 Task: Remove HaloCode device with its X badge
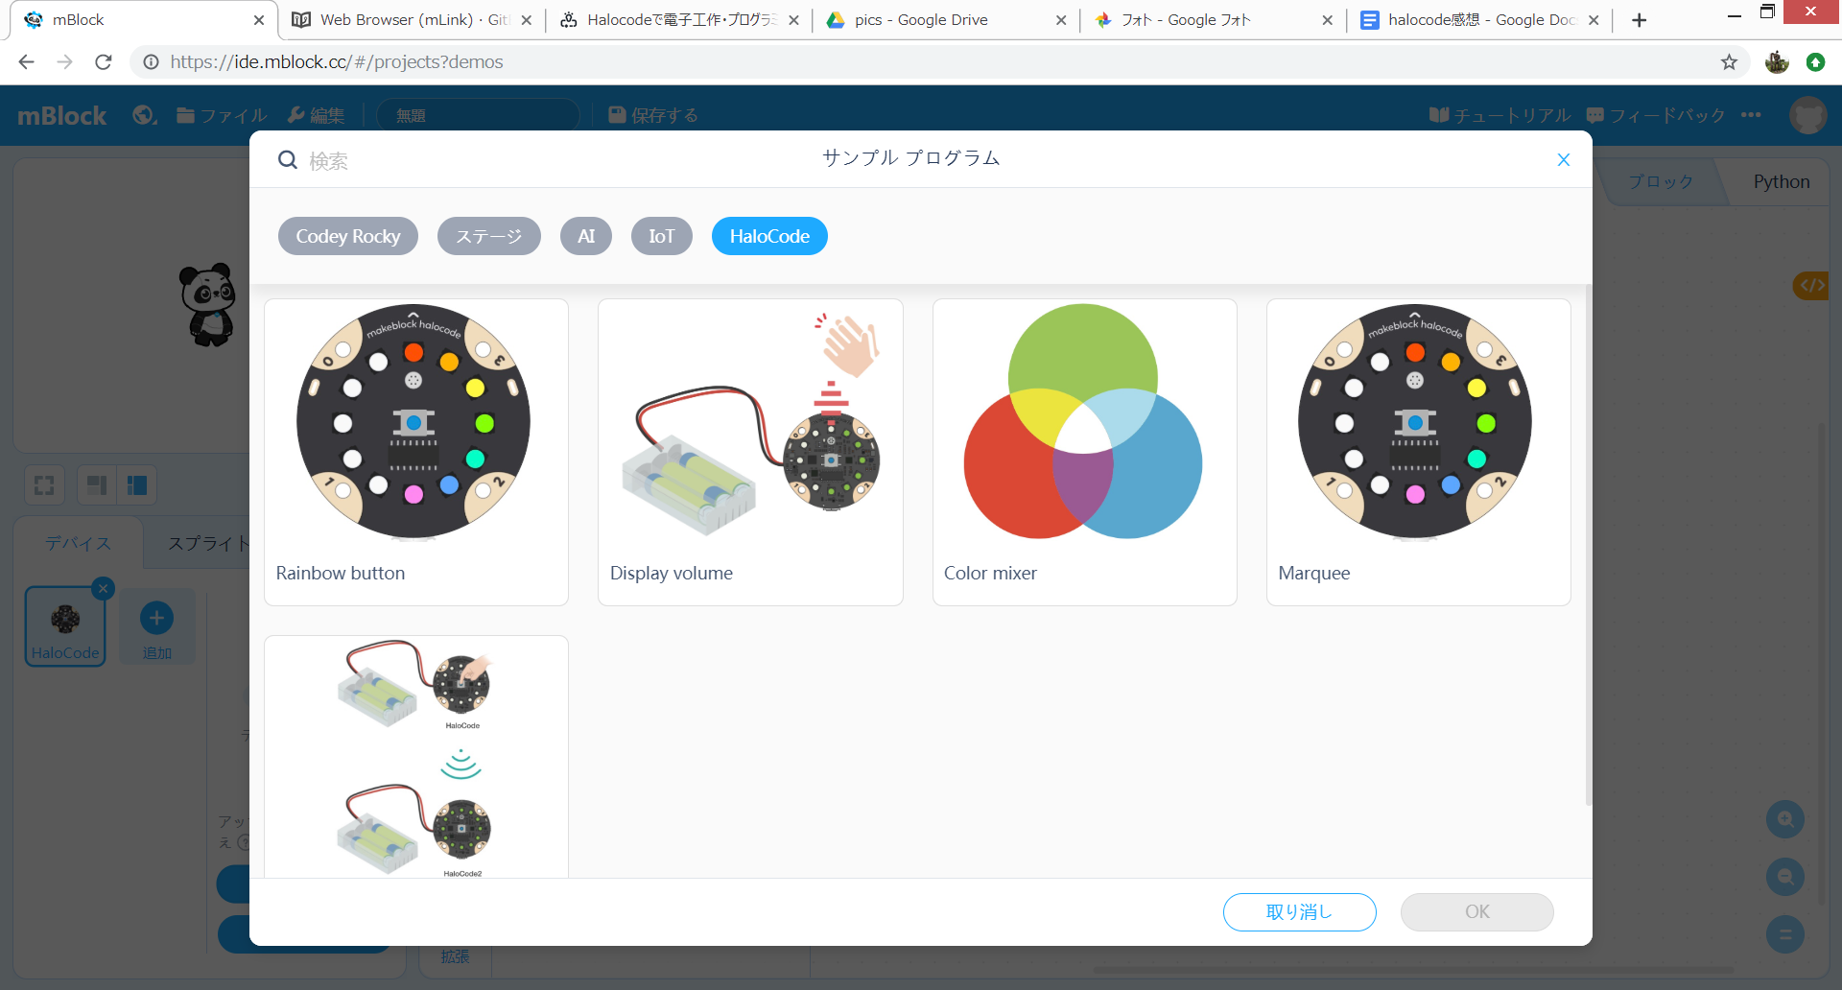pyautogui.click(x=103, y=589)
